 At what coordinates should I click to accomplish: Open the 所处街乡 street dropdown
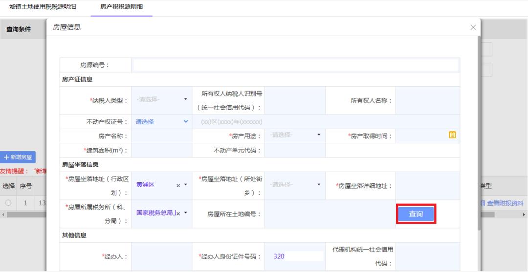(x=295, y=185)
